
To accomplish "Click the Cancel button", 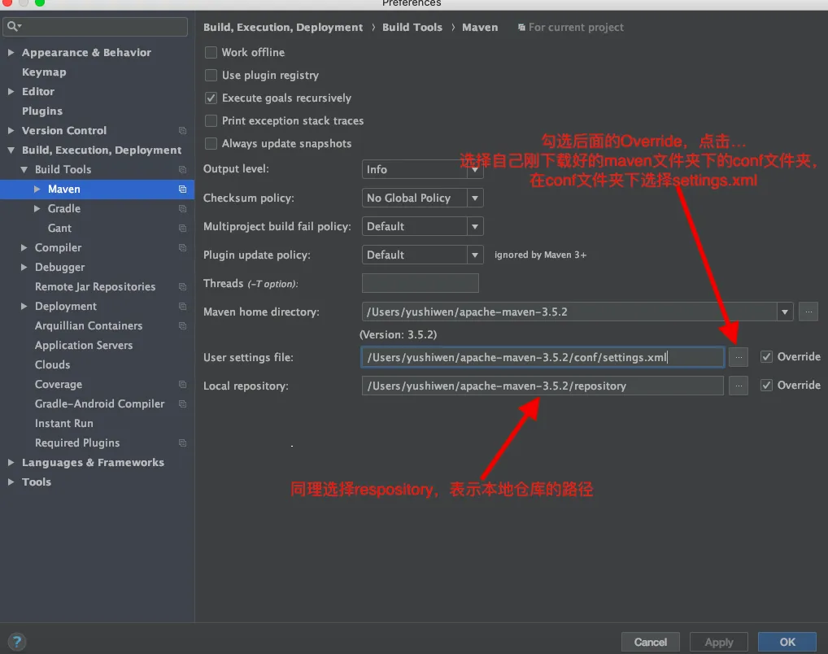I will 650,642.
